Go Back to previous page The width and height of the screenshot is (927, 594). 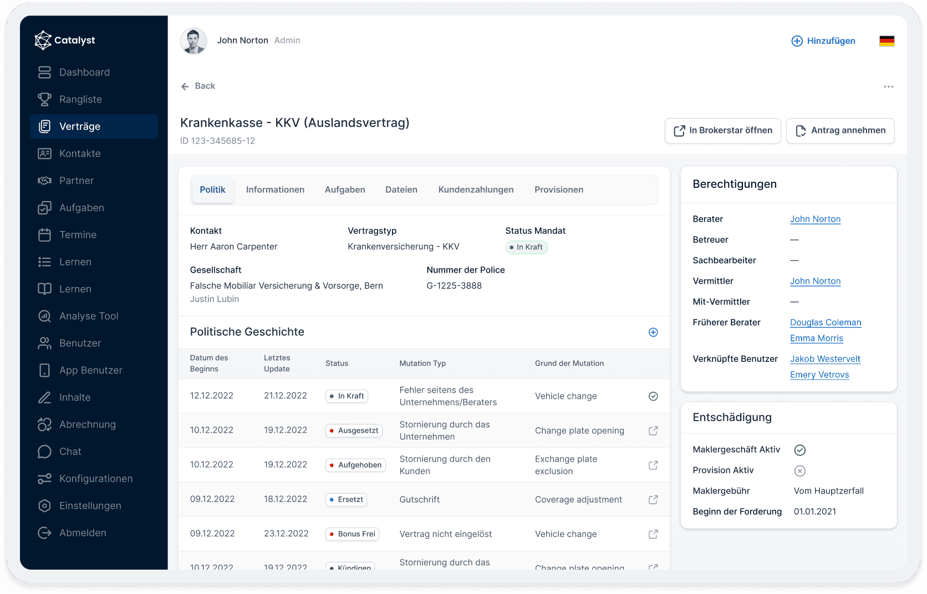pos(198,86)
